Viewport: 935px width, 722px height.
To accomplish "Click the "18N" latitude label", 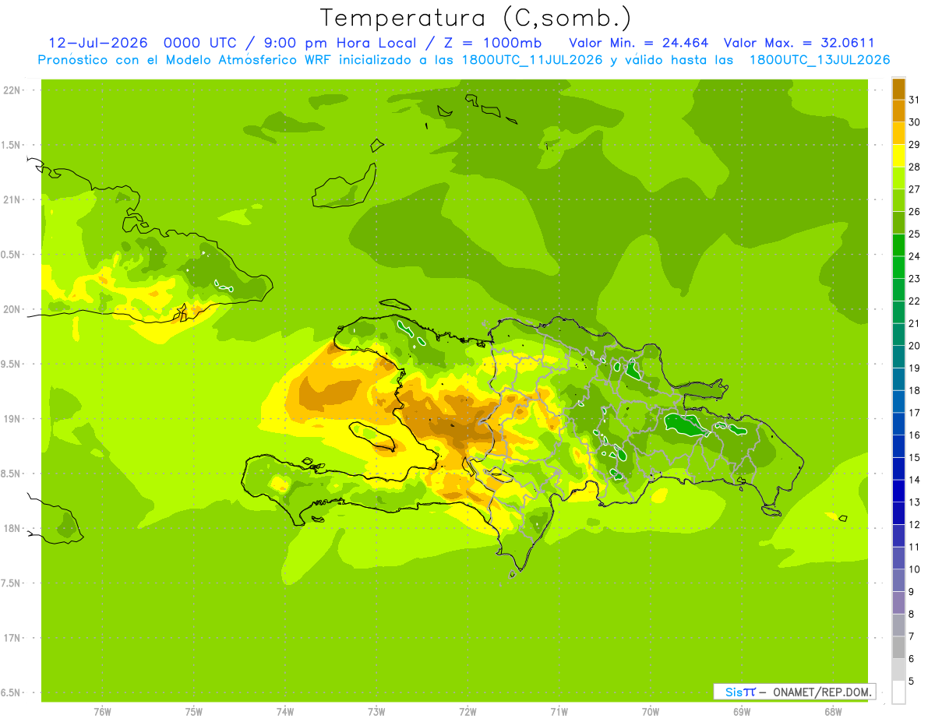I will pos(12,529).
